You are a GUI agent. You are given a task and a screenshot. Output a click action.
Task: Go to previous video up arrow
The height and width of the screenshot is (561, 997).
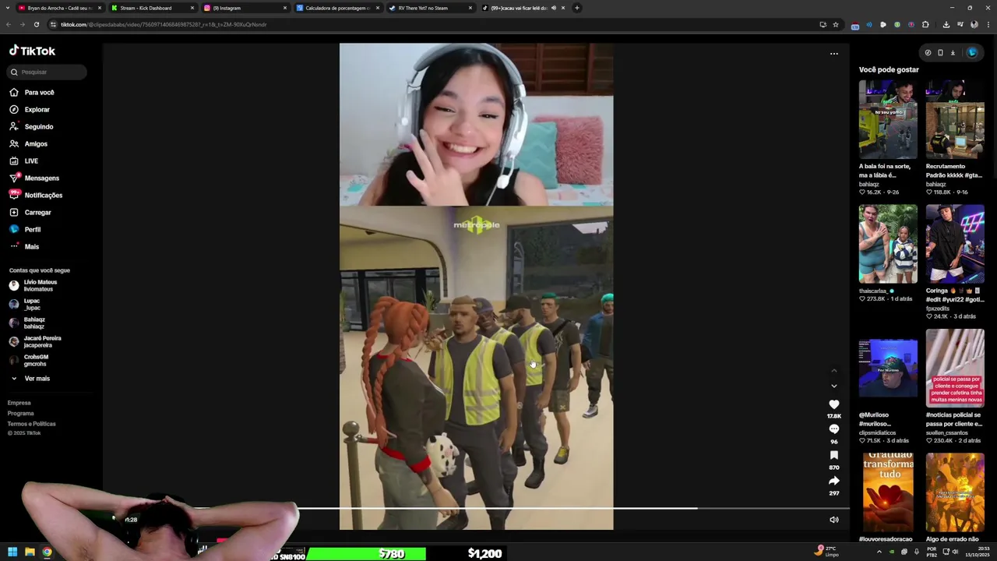pos(833,370)
